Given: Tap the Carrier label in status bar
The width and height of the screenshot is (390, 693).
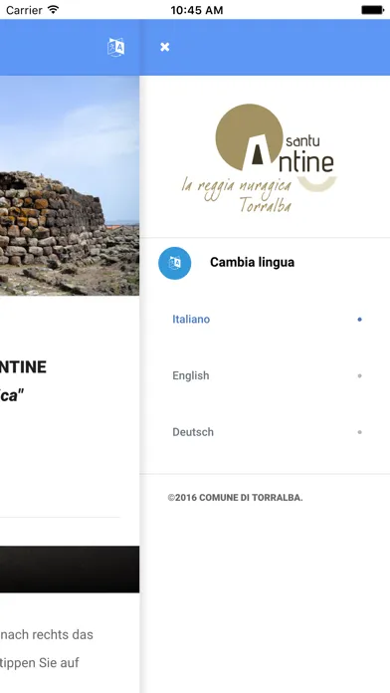Looking at the screenshot, I should (24, 10).
